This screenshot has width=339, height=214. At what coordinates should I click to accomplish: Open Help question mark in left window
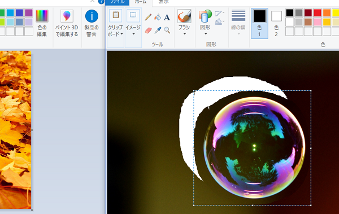pos(101,2)
